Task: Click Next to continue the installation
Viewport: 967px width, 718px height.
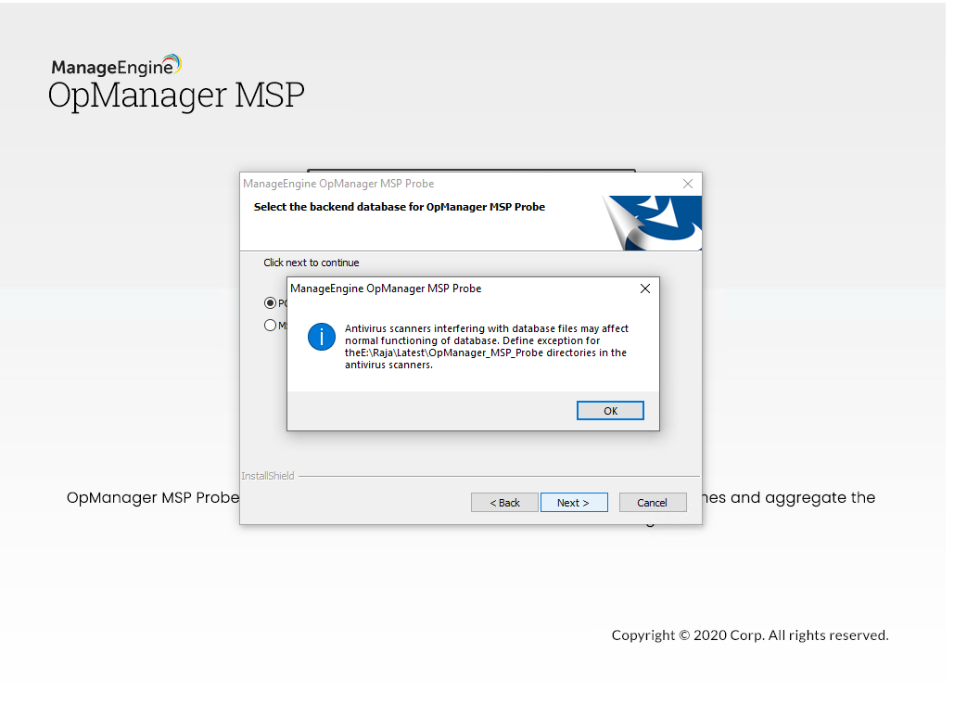Action: click(574, 502)
